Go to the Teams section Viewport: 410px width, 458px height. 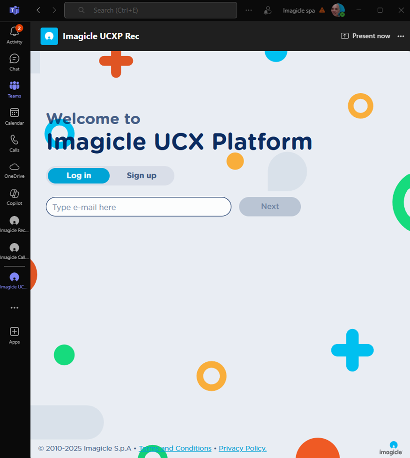coord(15,89)
